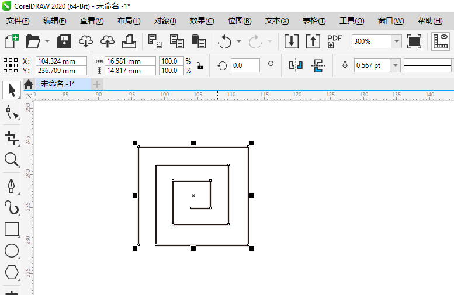The width and height of the screenshot is (454, 295).
Task: Open the line style selector
Action: point(428,65)
